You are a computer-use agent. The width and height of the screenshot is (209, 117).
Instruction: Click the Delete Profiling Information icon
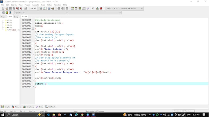(x=101, y=9)
